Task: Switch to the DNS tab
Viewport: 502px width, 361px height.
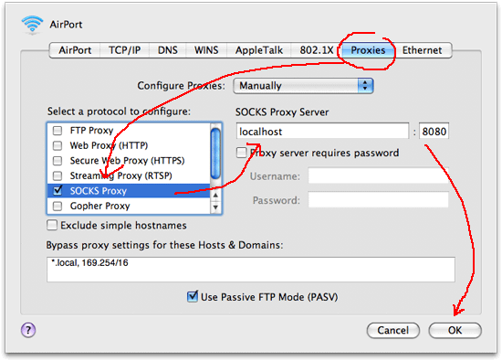Action: (x=167, y=50)
